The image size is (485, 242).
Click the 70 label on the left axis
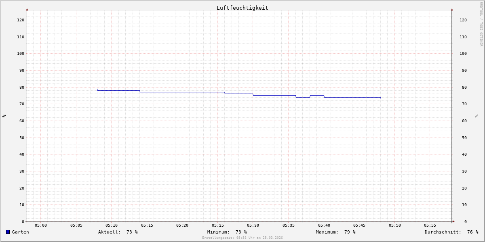coord(22,104)
